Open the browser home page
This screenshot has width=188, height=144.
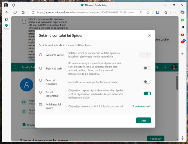point(23,12)
